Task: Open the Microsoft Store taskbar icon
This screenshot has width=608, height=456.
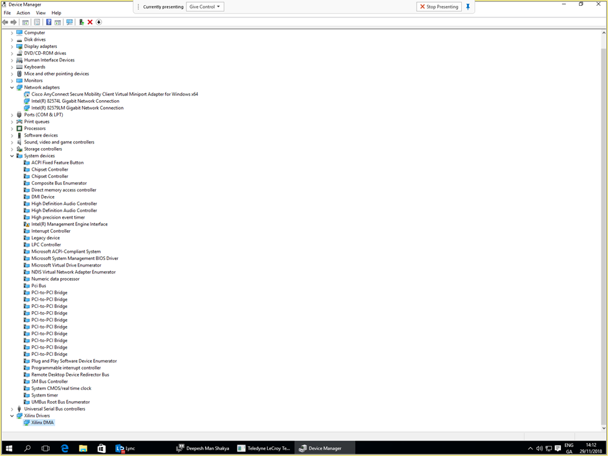Action: [x=102, y=448]
